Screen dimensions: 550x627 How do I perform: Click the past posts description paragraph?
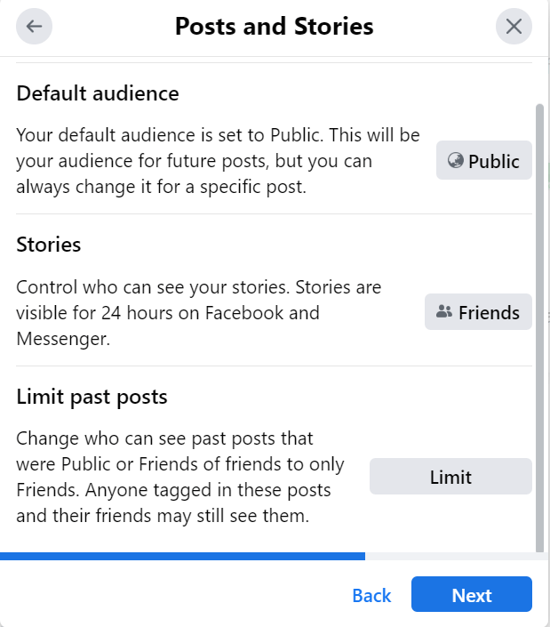click(180, 477)
